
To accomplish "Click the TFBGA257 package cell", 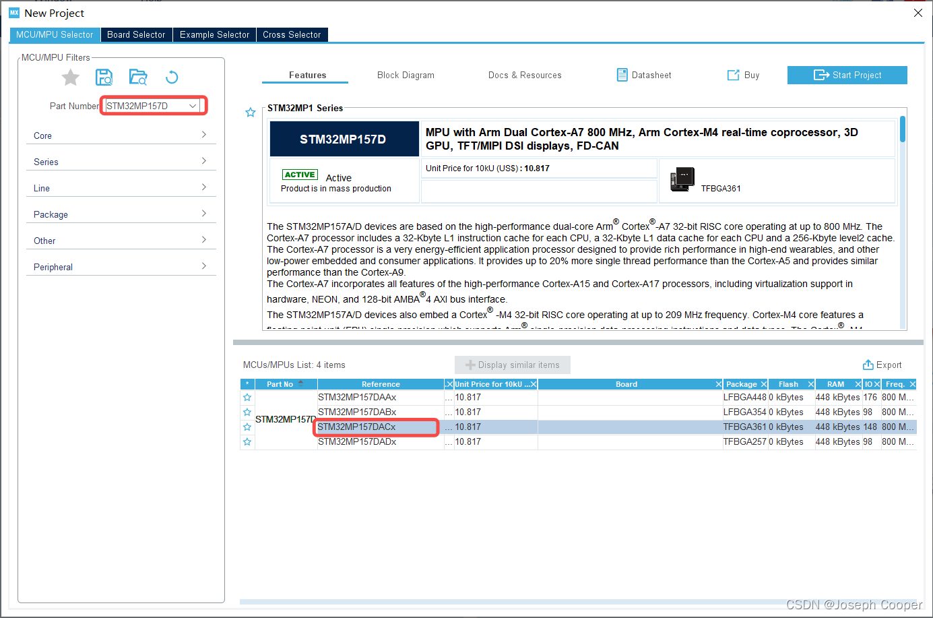I will click(x=745, y=442).
